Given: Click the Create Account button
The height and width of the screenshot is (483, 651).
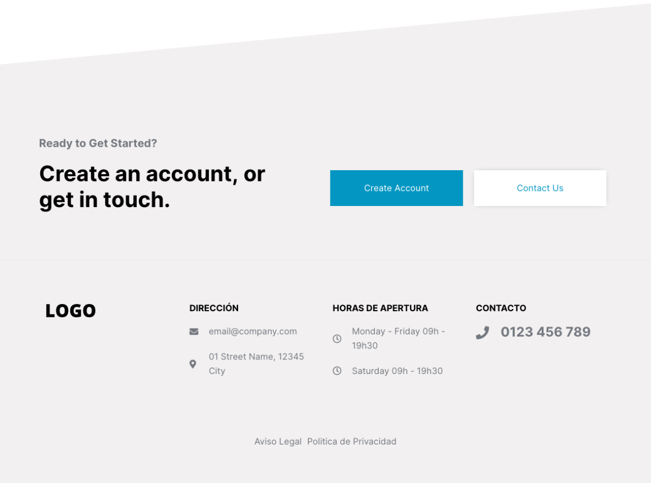Looking at the screenshot, I should pos(397,188).
